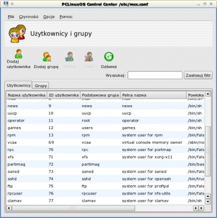The width and height of the screenshot is (217, 218).
Task: Open the Czynności menu
Action: click(x=29, y=17)
